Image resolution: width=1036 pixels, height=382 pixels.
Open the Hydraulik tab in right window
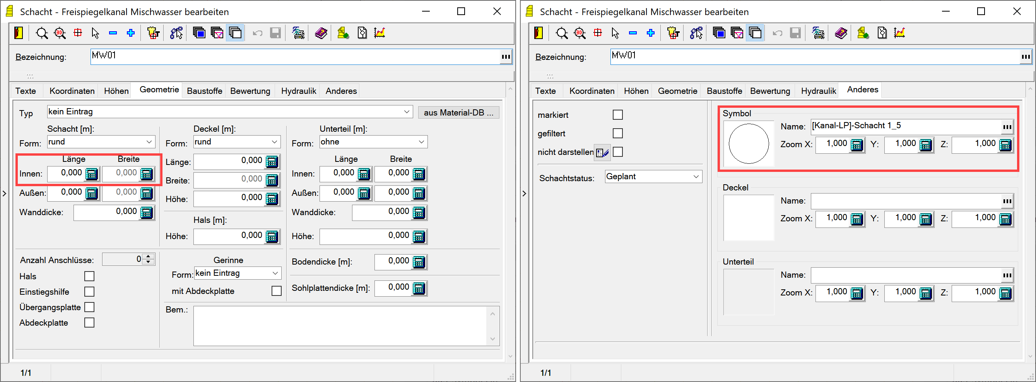(x=818, y=91)
